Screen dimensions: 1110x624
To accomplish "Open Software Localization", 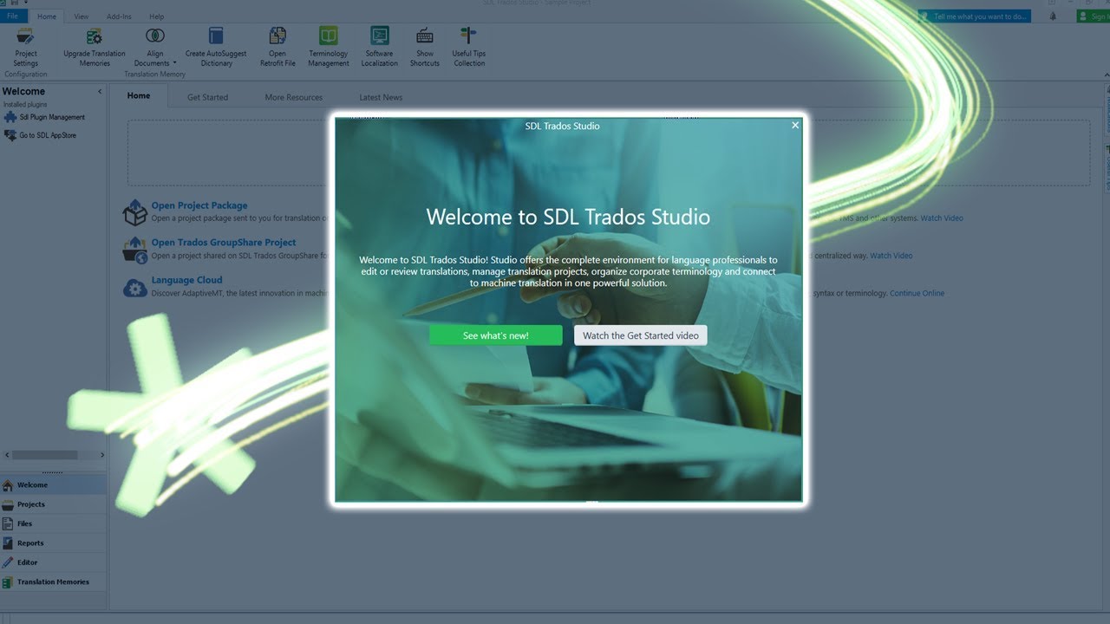I will click(380, 48).
